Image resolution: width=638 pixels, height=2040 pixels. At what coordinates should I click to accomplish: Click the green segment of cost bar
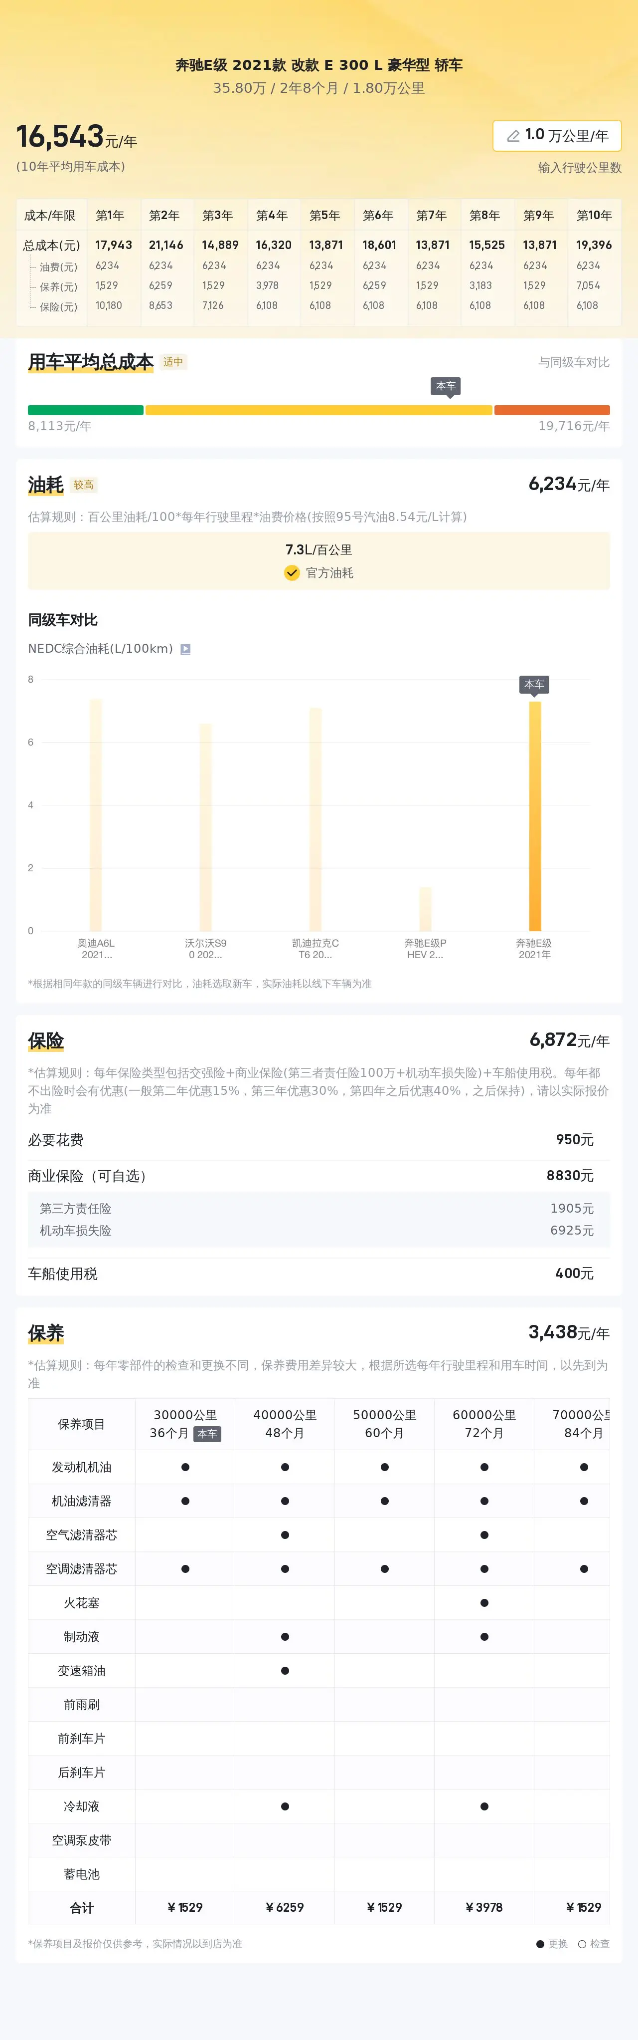coord(85,410)
